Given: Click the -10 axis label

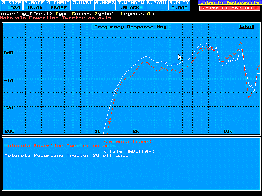Looking at the screenshot, I should click(8, 80).
